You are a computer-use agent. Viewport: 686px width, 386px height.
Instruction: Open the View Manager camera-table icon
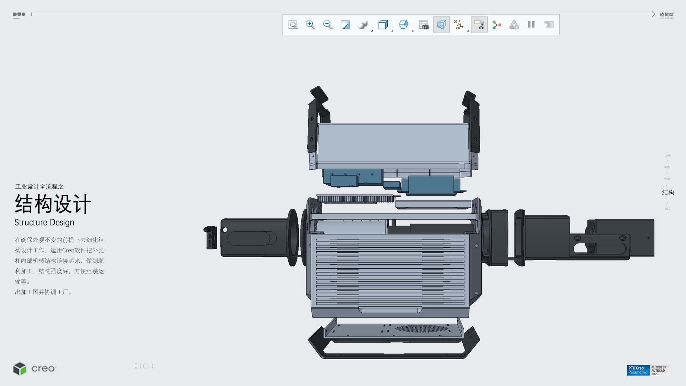click(423, 25)
